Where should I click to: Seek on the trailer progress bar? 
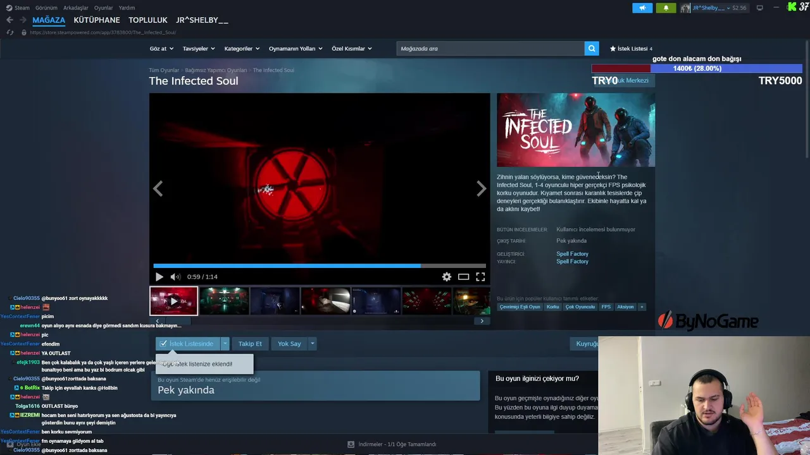click(320, 266)
